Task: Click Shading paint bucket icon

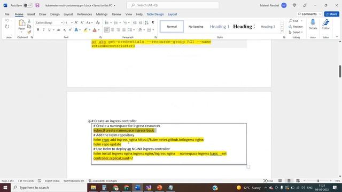Action: (x=140, y=30)
